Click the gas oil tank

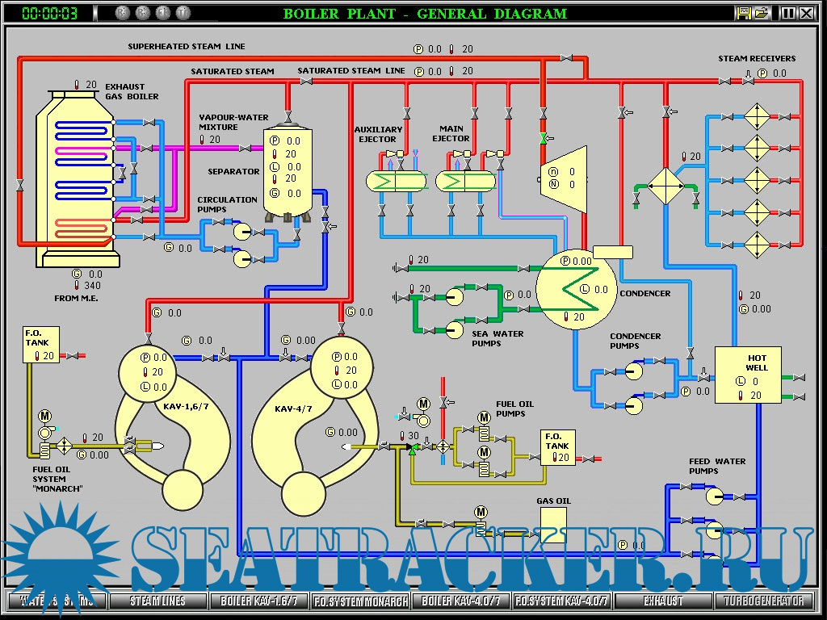(x=554, y=519)
